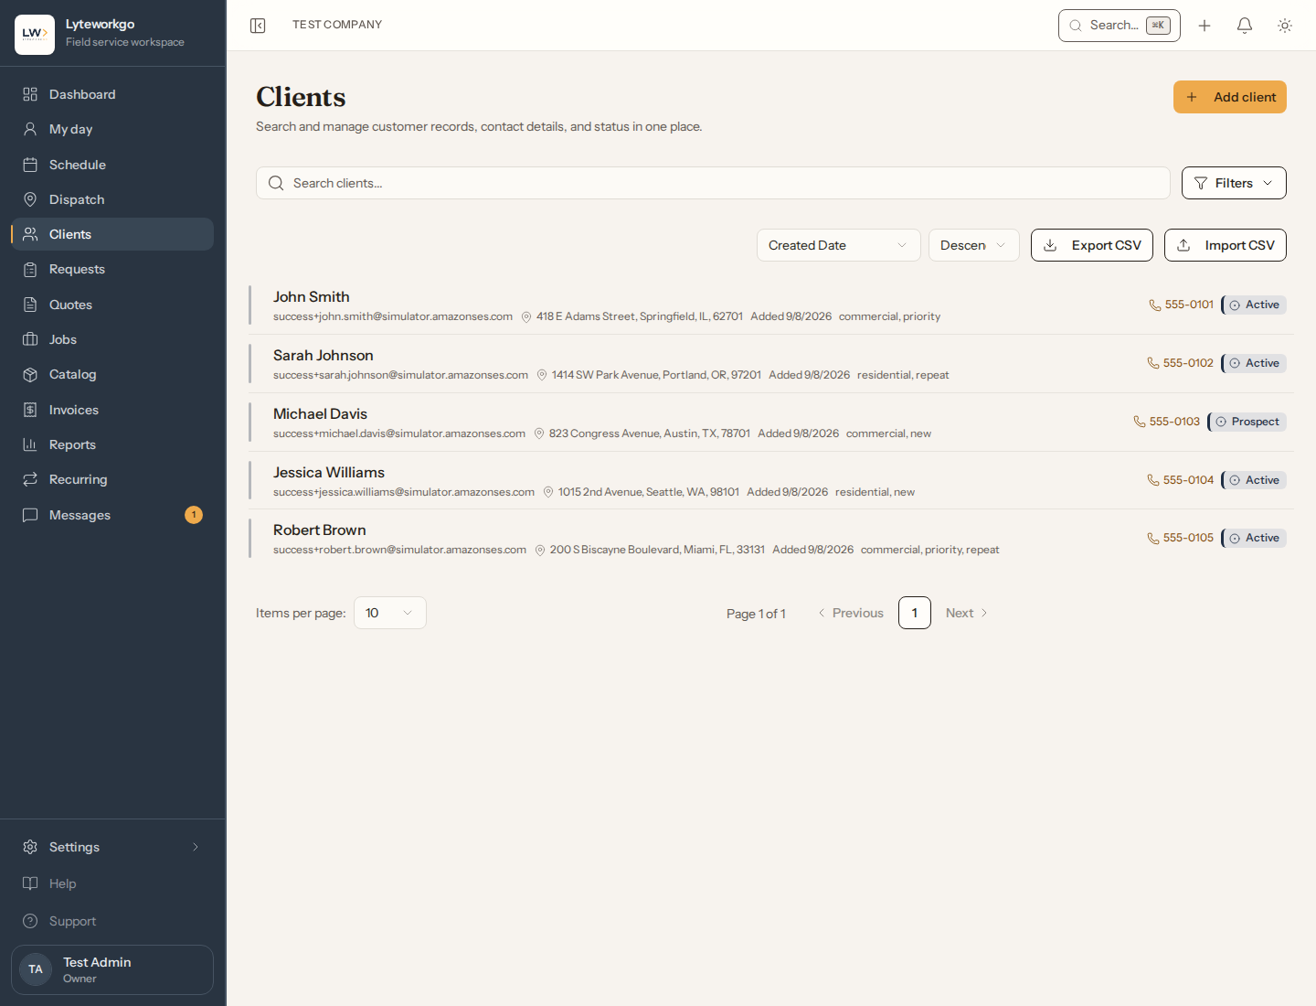The width and height of the screenshot is (1316, 1006).
Task: Open the global Search box in header
Action: point(1120,26)
